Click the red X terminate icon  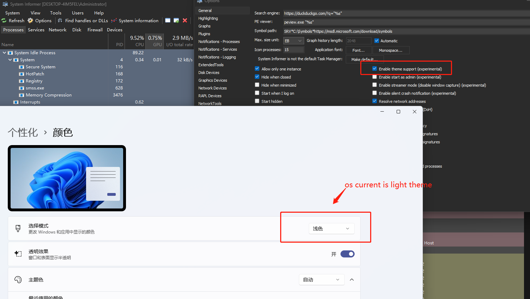(185, 20)
